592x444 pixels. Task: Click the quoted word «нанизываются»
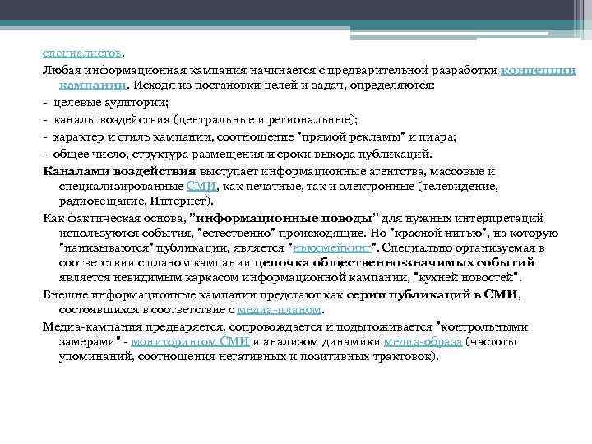pyautogui.click(x=106, y=248)
